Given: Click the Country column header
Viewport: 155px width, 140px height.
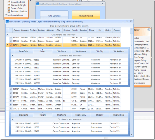Looking at the screenshot, I should pos(83,30).
